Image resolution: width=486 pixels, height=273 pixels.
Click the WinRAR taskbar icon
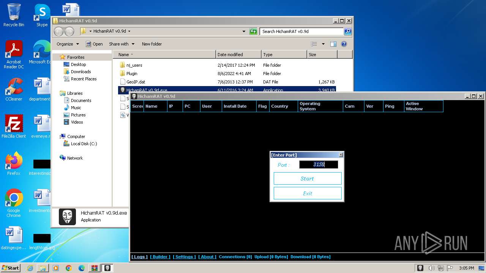94,268
